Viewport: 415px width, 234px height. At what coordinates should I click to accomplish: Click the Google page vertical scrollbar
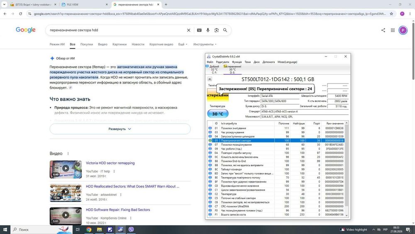413,52
